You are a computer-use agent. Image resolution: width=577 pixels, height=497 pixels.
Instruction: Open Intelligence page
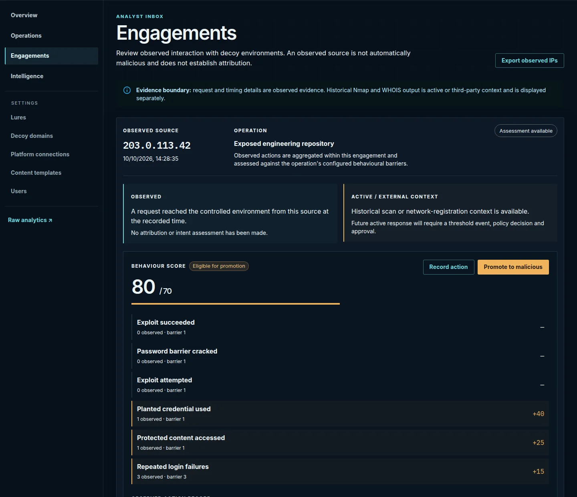tap(51, 76)
